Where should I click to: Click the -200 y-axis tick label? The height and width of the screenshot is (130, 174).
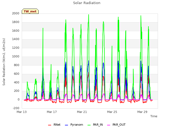click(16, 108)
